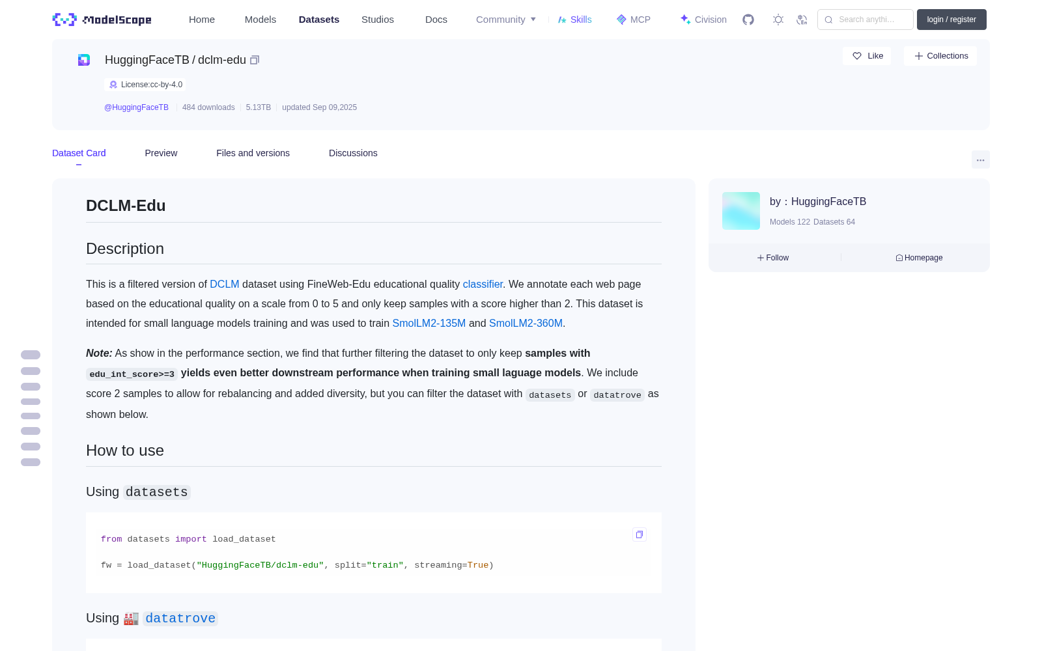
Task: Copy the dataset name HuggingFaceTB/dclm-edu
Action: point(255,60)
